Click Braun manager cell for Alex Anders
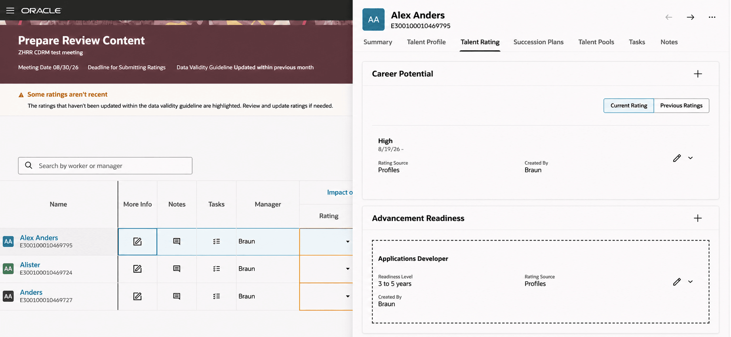Screen dimensions: 731x337 coord(268,241)
